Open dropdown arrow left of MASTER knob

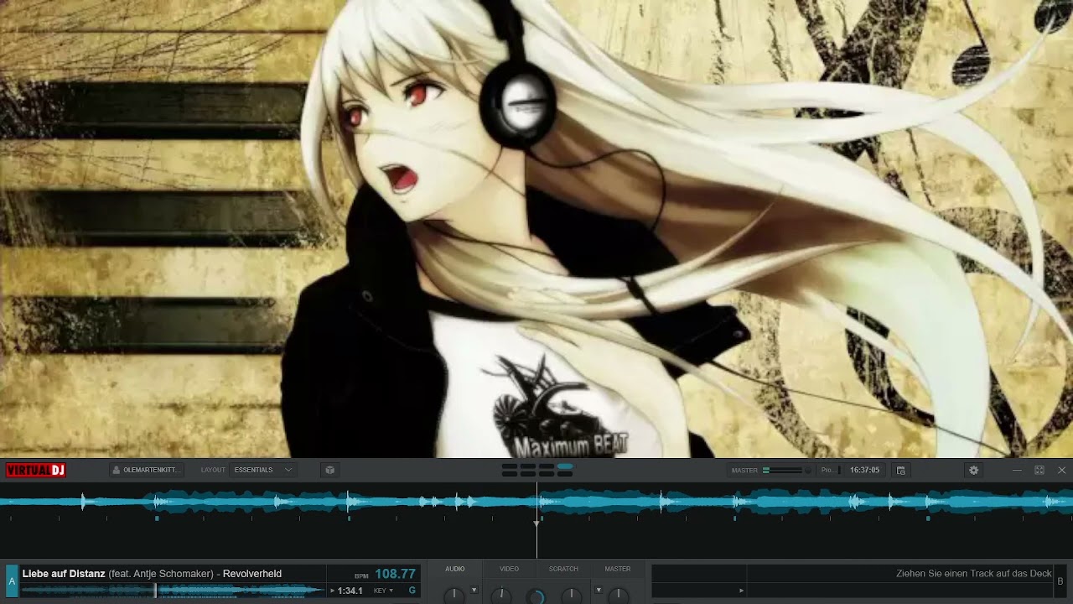click(x=598, y=591)
